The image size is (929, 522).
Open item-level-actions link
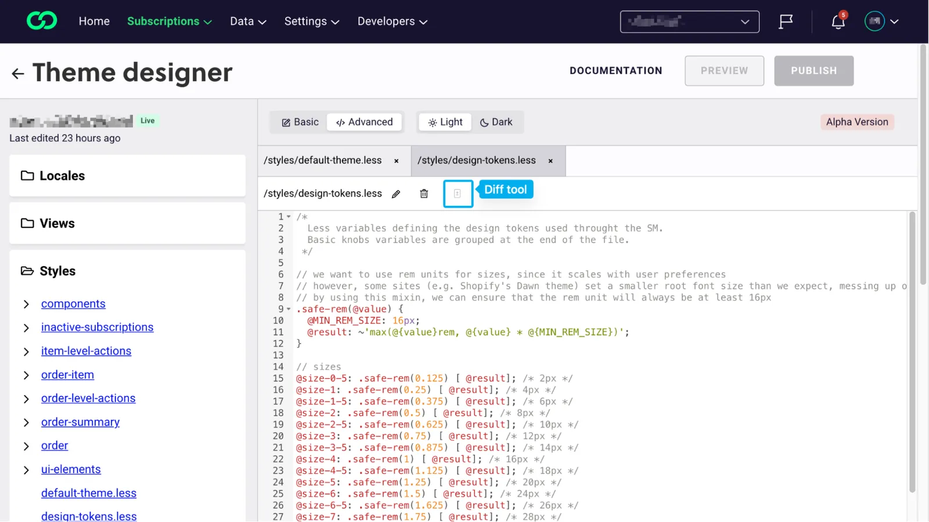pos(86,351)
